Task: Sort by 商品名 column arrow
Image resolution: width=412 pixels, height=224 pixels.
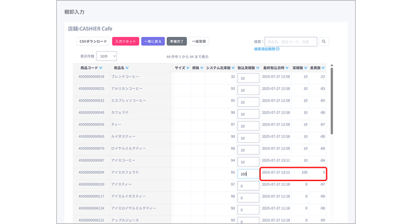Action: coord(127,68)
